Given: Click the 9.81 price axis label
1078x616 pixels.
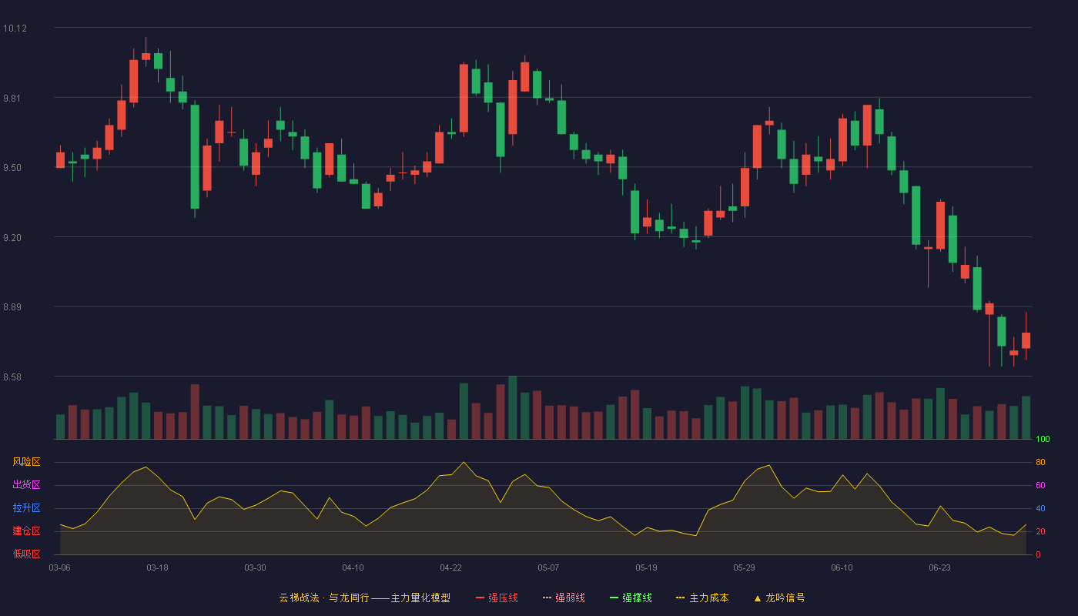Looking at the screenshot, I should 12,99.
